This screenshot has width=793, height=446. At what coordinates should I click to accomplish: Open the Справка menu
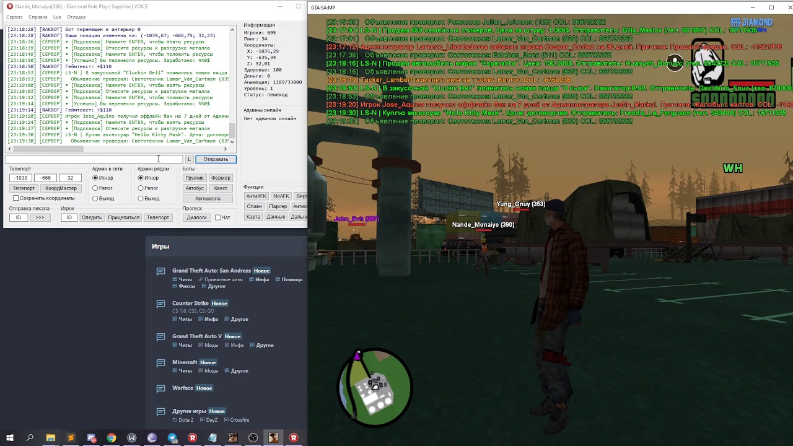pos(38,17)
